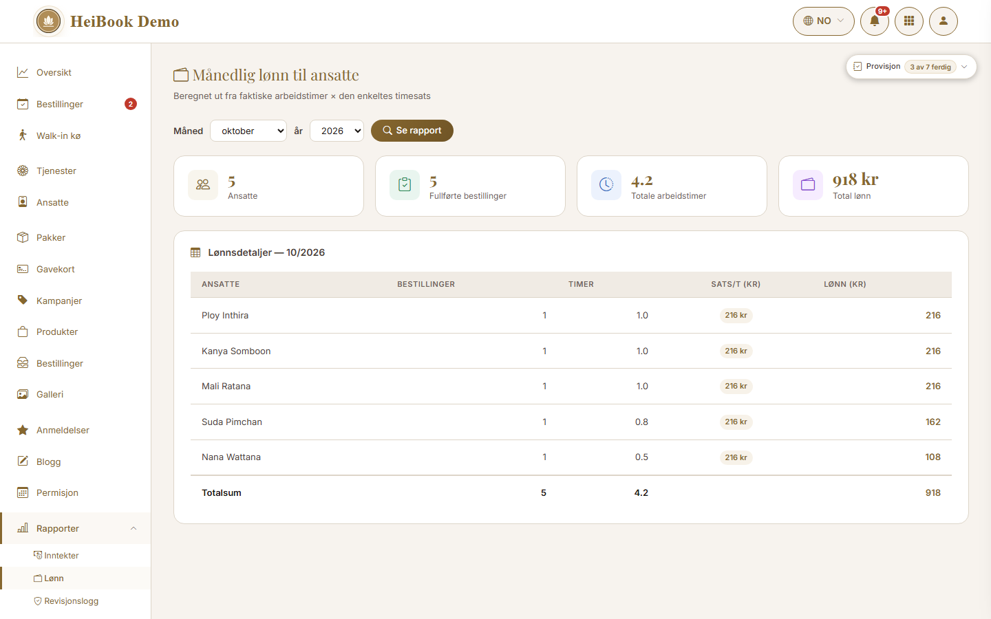991x619 pixels.
Task: Click the Total lønn wallet icon
Action: pyautogui.click(x=808, y=185)
